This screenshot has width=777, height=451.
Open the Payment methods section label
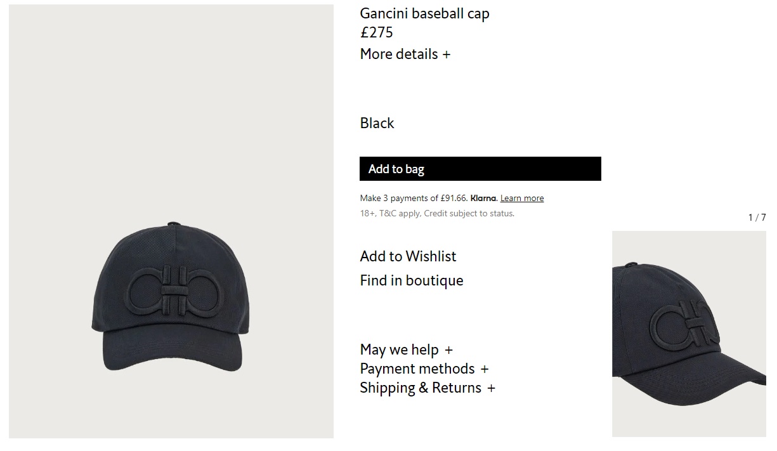417,369
